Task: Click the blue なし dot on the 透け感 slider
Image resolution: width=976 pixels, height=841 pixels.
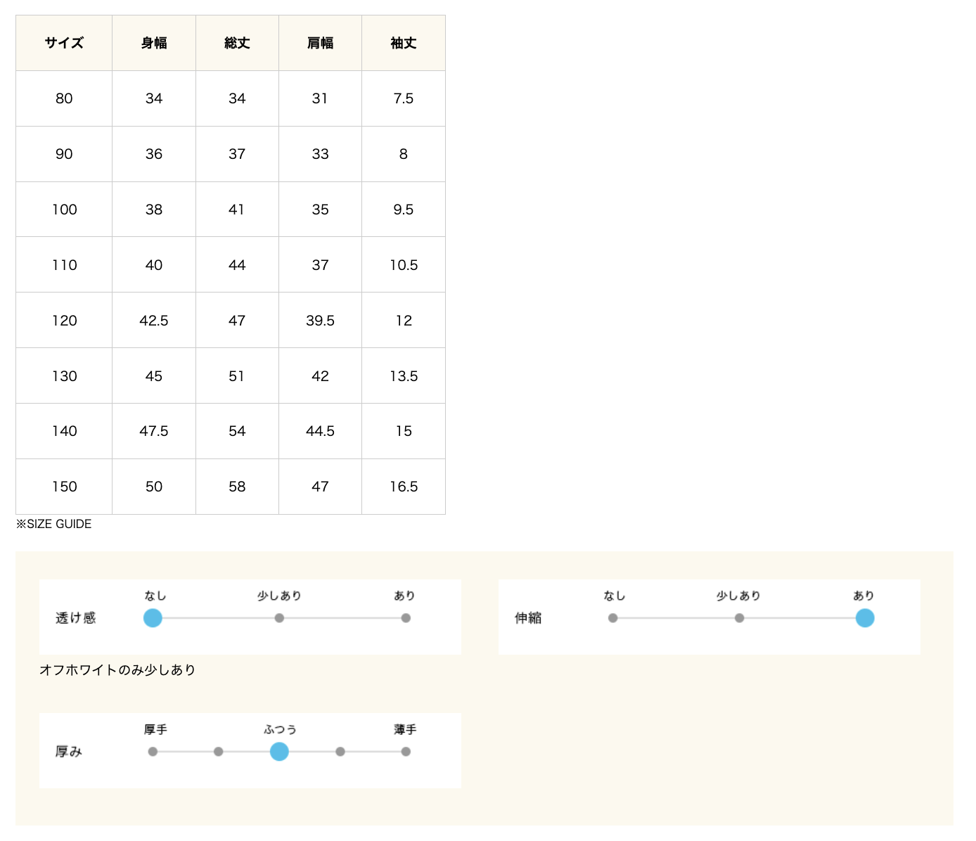Action: (x=153, y=618)
